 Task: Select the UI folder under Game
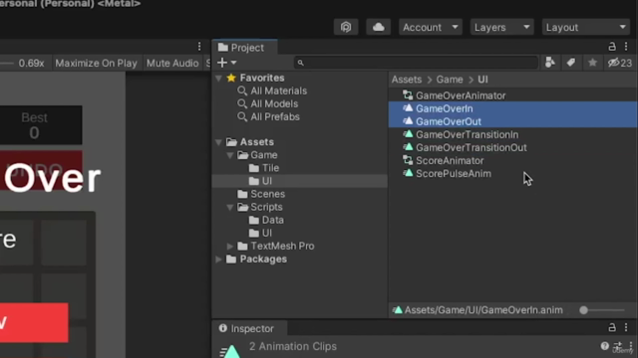[x=266, y=181]
